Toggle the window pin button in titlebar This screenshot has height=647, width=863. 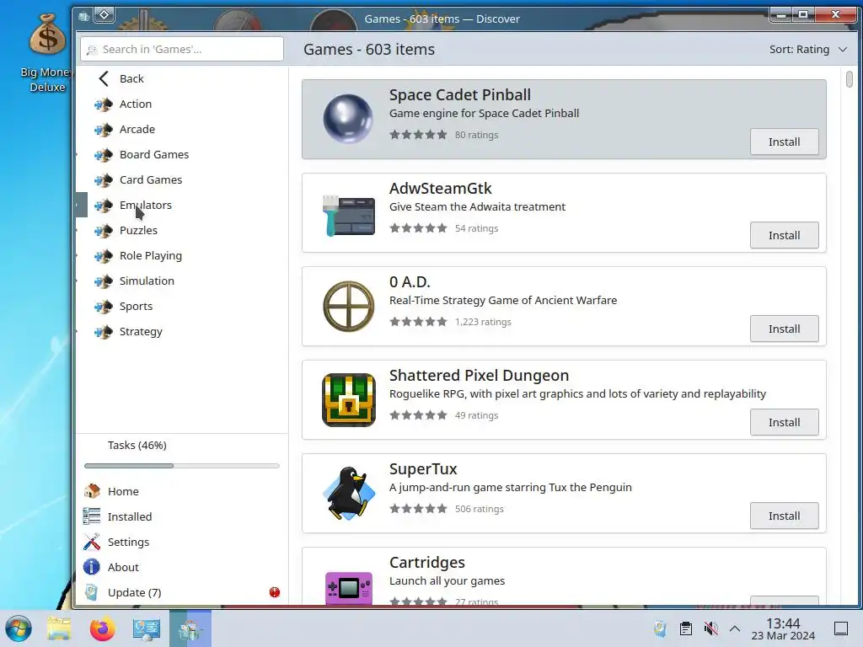[104, 15]
